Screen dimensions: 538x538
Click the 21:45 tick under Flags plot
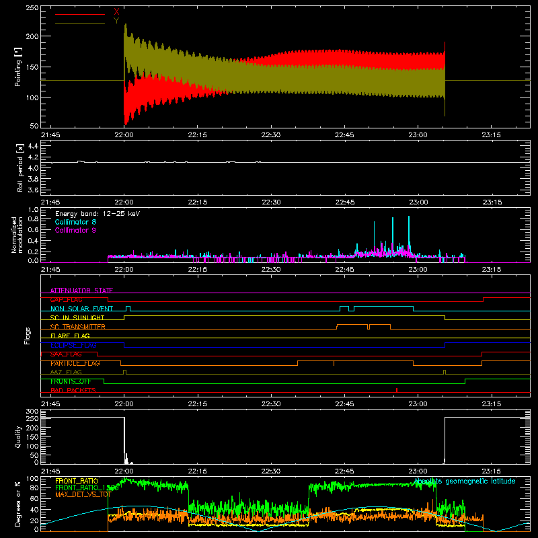click(50, 404)
